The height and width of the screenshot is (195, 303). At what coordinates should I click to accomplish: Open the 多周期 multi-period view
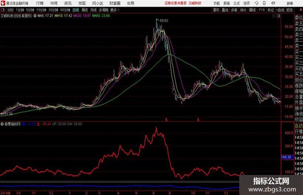[104, 10]
